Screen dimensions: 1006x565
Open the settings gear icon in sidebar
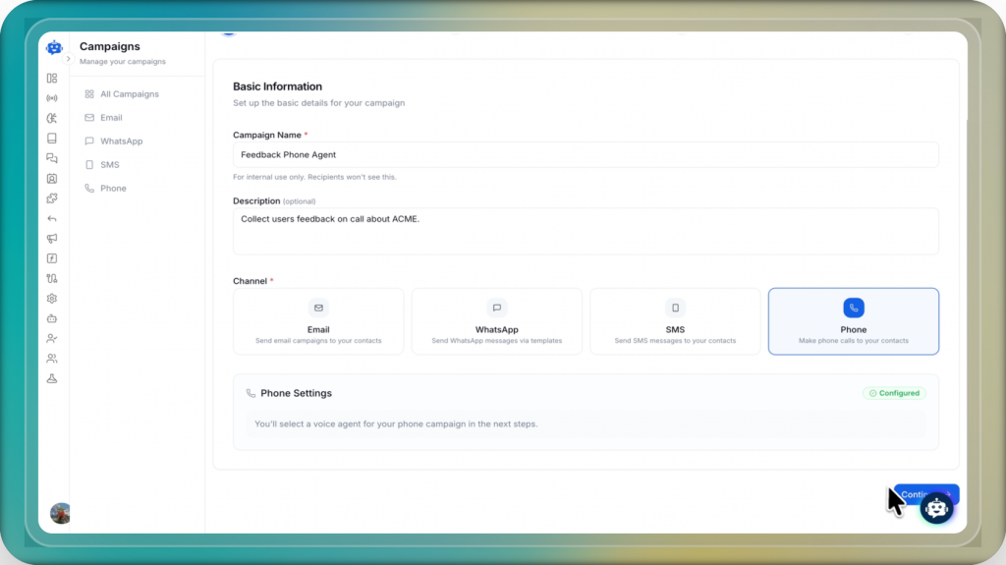point(52,299)
